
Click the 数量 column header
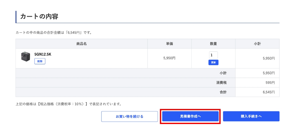point(214,44)
